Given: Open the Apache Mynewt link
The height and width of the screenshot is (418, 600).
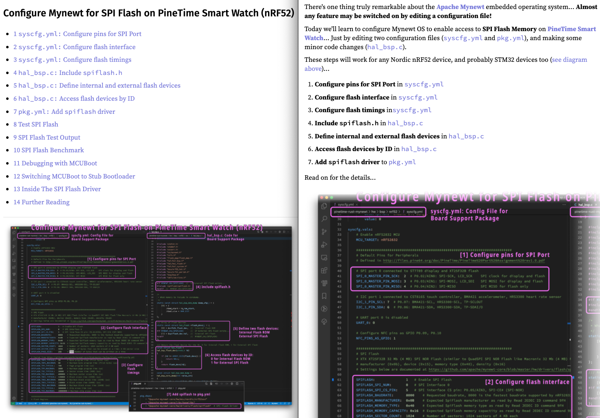Looking at the screenshot, I should tap(460, 7).
